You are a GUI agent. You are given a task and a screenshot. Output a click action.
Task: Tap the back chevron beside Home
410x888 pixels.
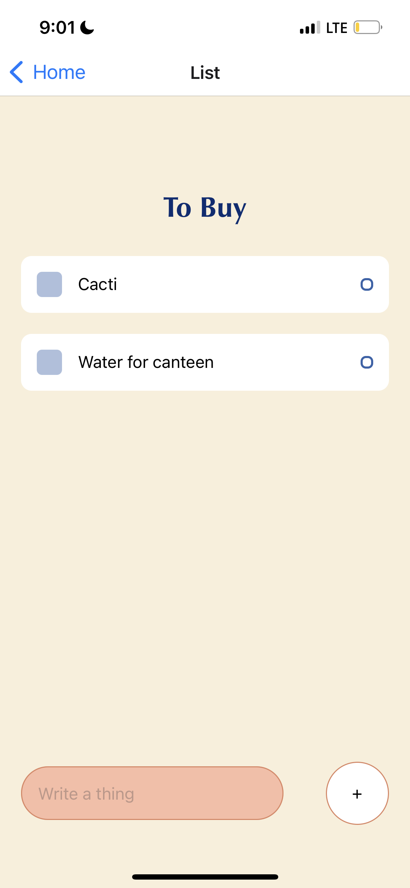pos(16,72)
